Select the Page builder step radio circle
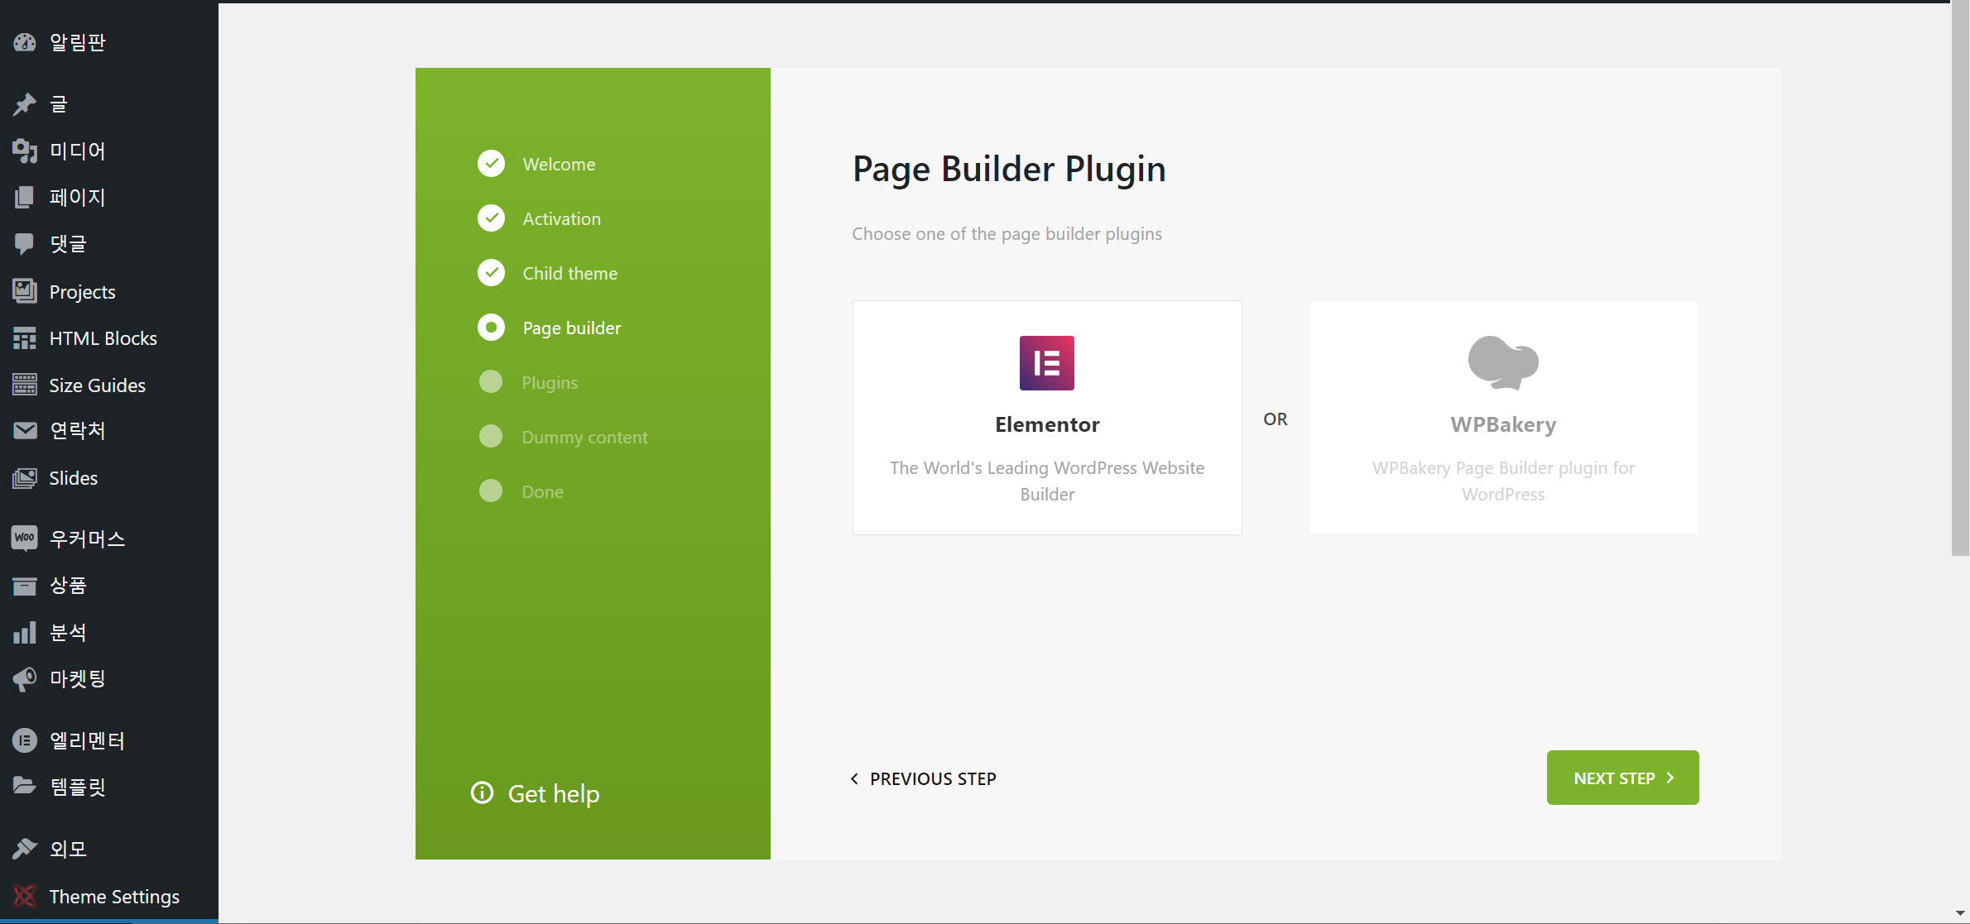 click(x=491, y=328)
